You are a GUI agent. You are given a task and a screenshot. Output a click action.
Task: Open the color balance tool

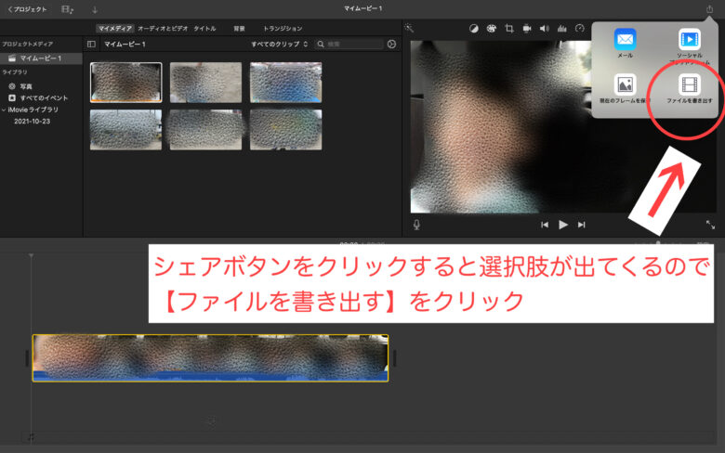coord(473,28)
